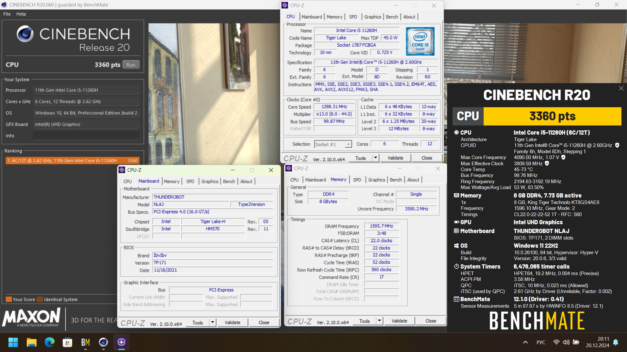Launch Microsoft Edge from taskbar
The height and width of the screenshot is (352, 627).
[49, 342]
